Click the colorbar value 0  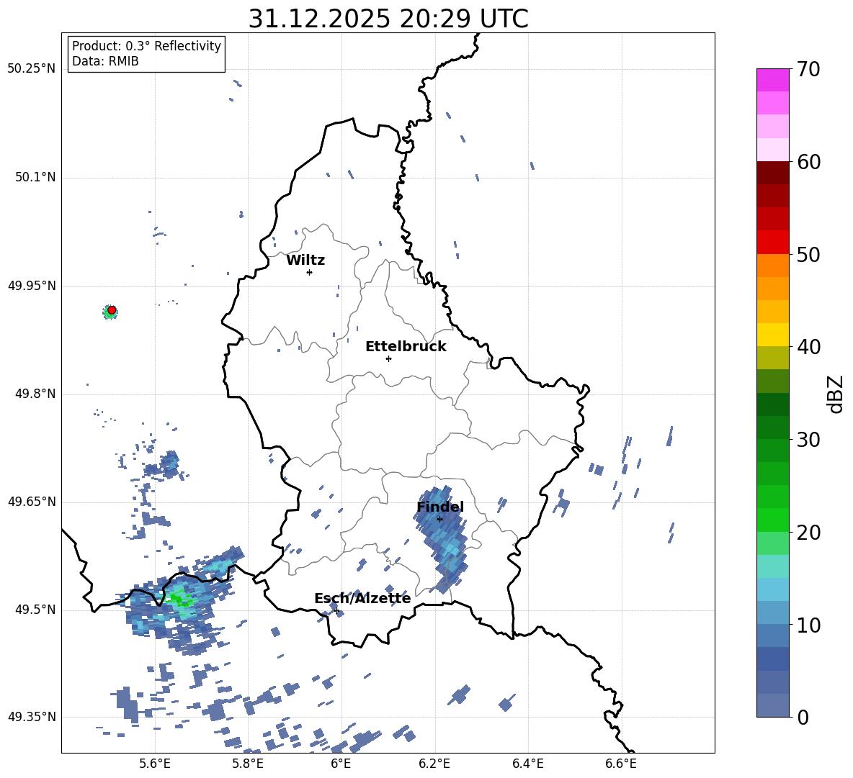click(803, 717)
